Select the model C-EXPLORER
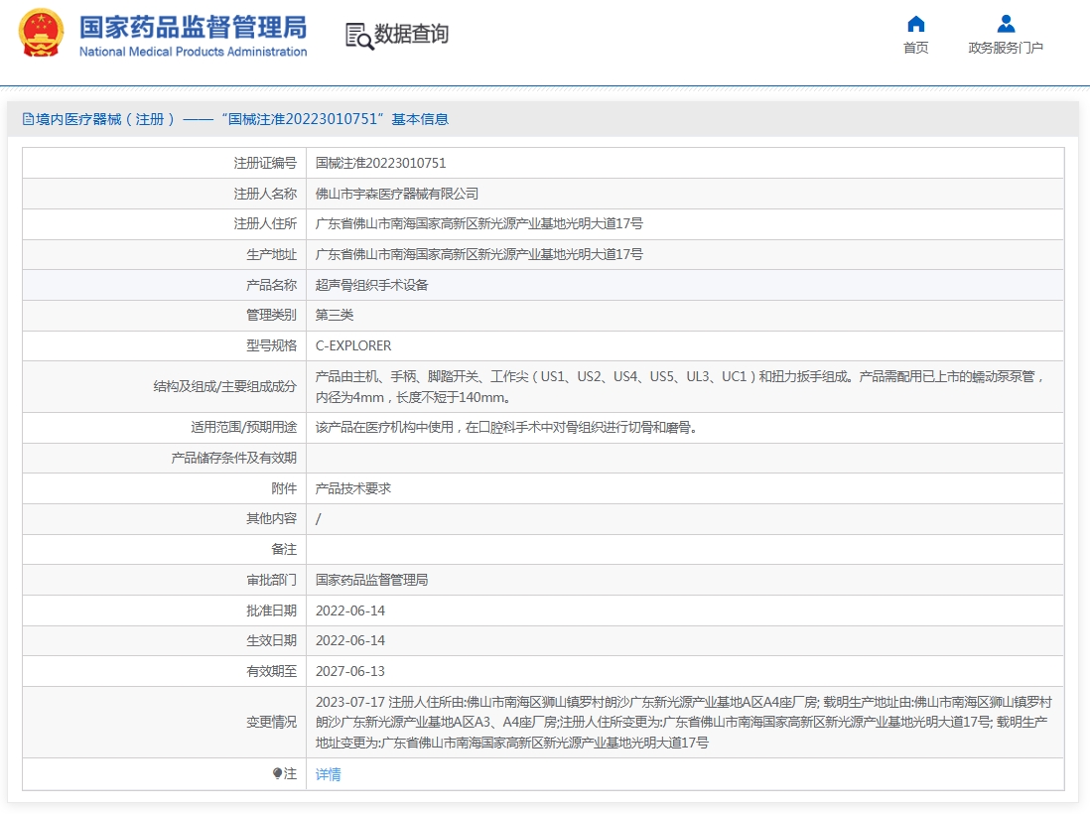Screen dimensions: 1090x814 [x=353, y=345]
